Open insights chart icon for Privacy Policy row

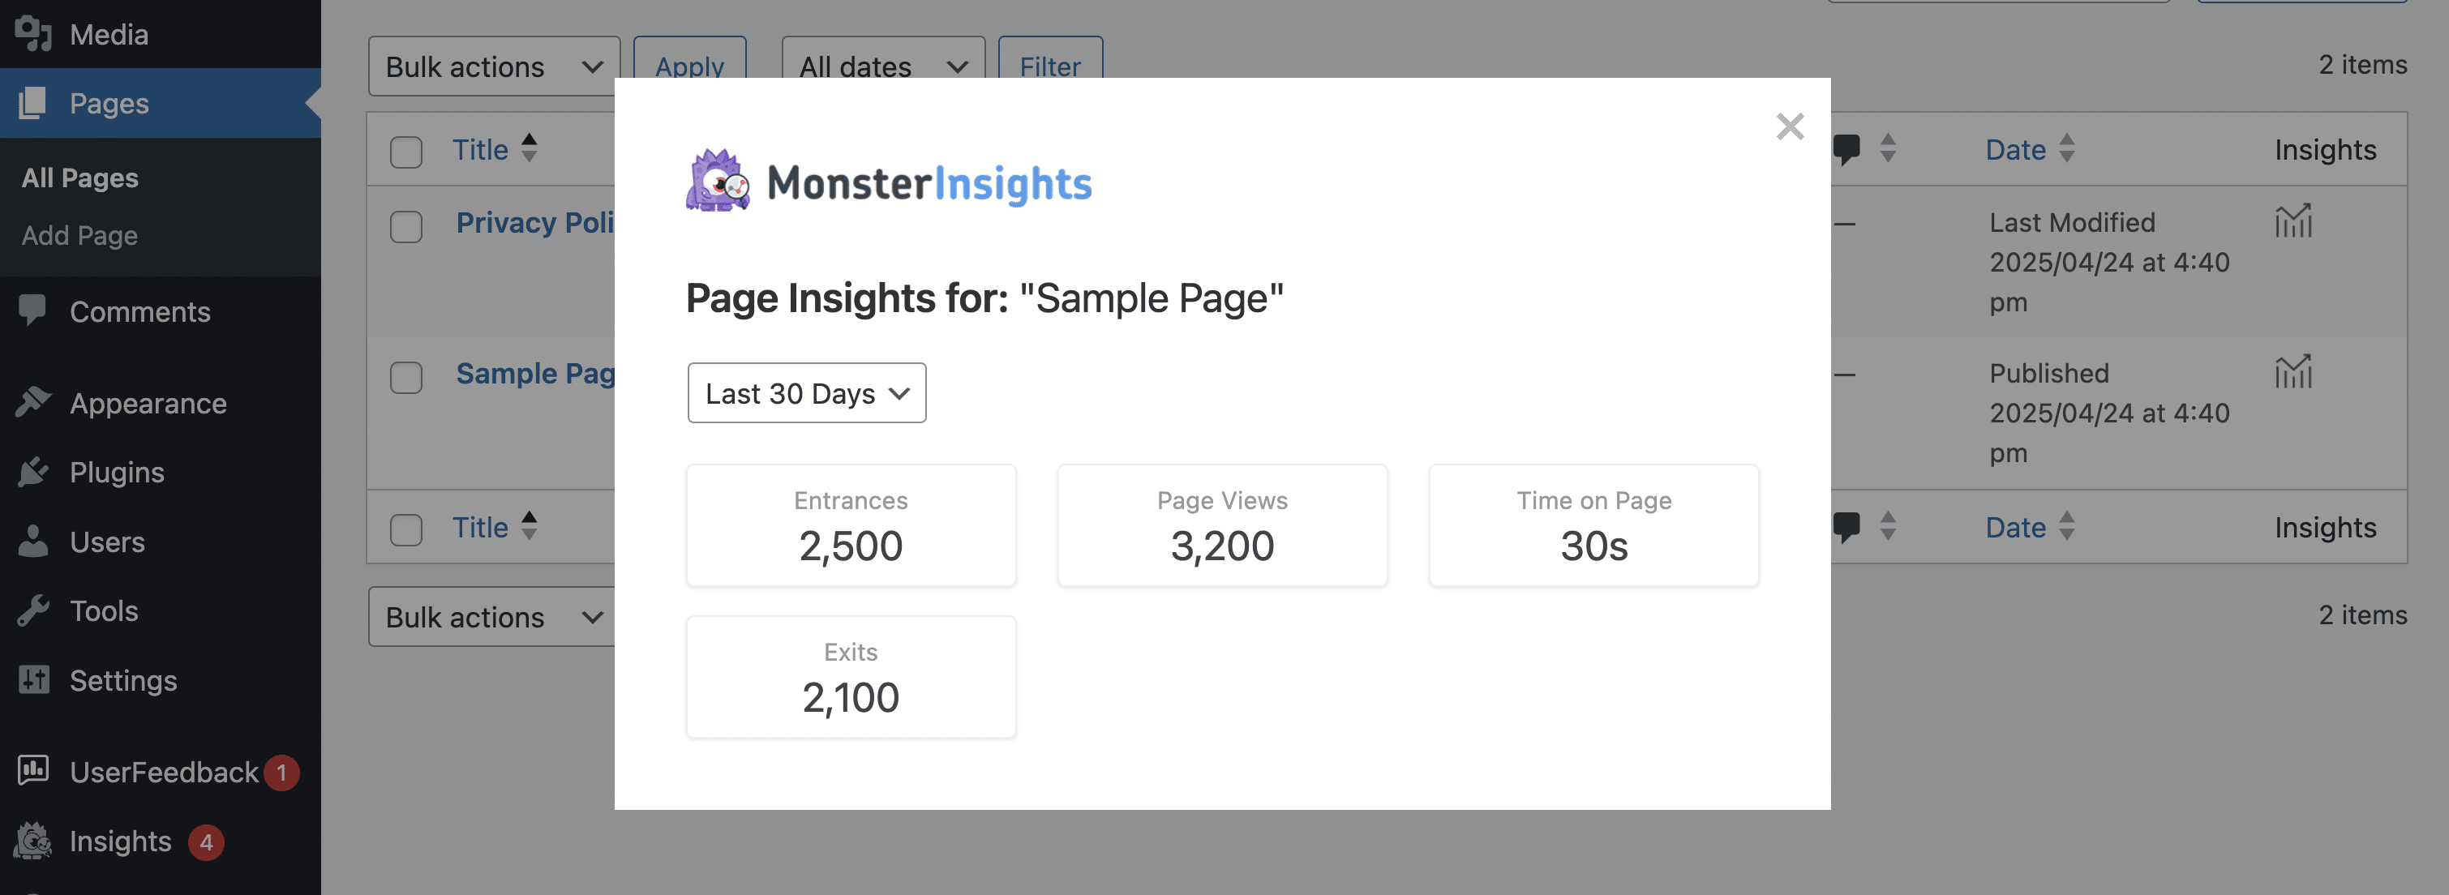click(x=2292, y=221)
